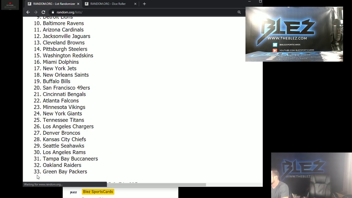Click the zoom magnifier icon in address bar
The height and width of the screenshot is (198, 352).
click(239, 12)
